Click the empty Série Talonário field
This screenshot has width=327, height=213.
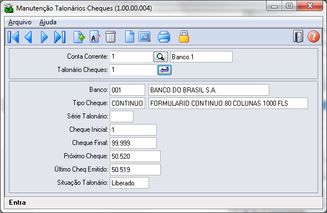pyautogui.click(x=121, y=116)
